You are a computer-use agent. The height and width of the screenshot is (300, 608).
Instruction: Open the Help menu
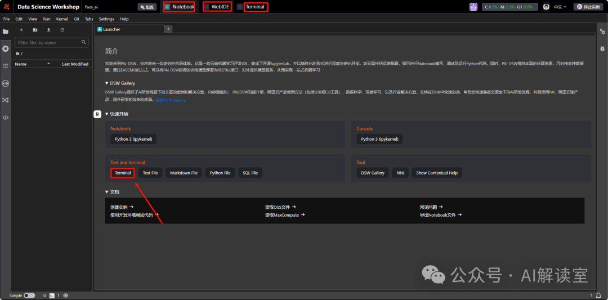pyautogui.click(x=124, y=19)
